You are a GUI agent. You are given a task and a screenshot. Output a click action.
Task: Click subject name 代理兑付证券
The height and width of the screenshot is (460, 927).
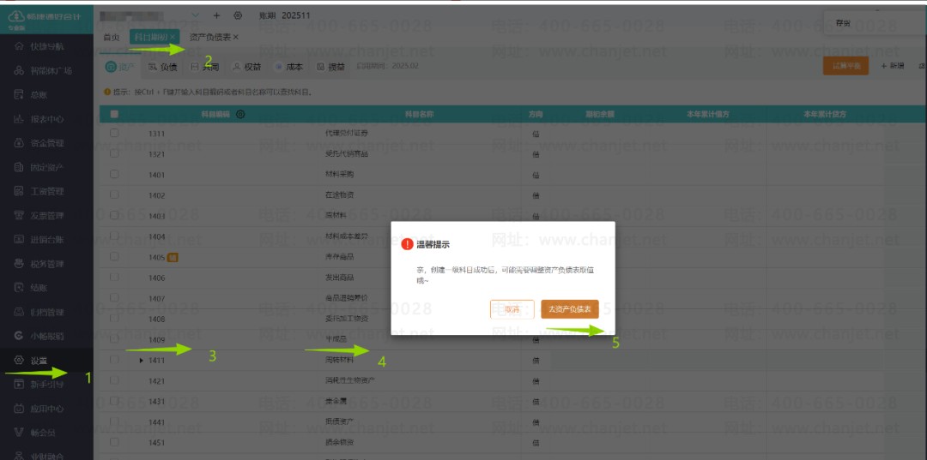click(347, 133)
